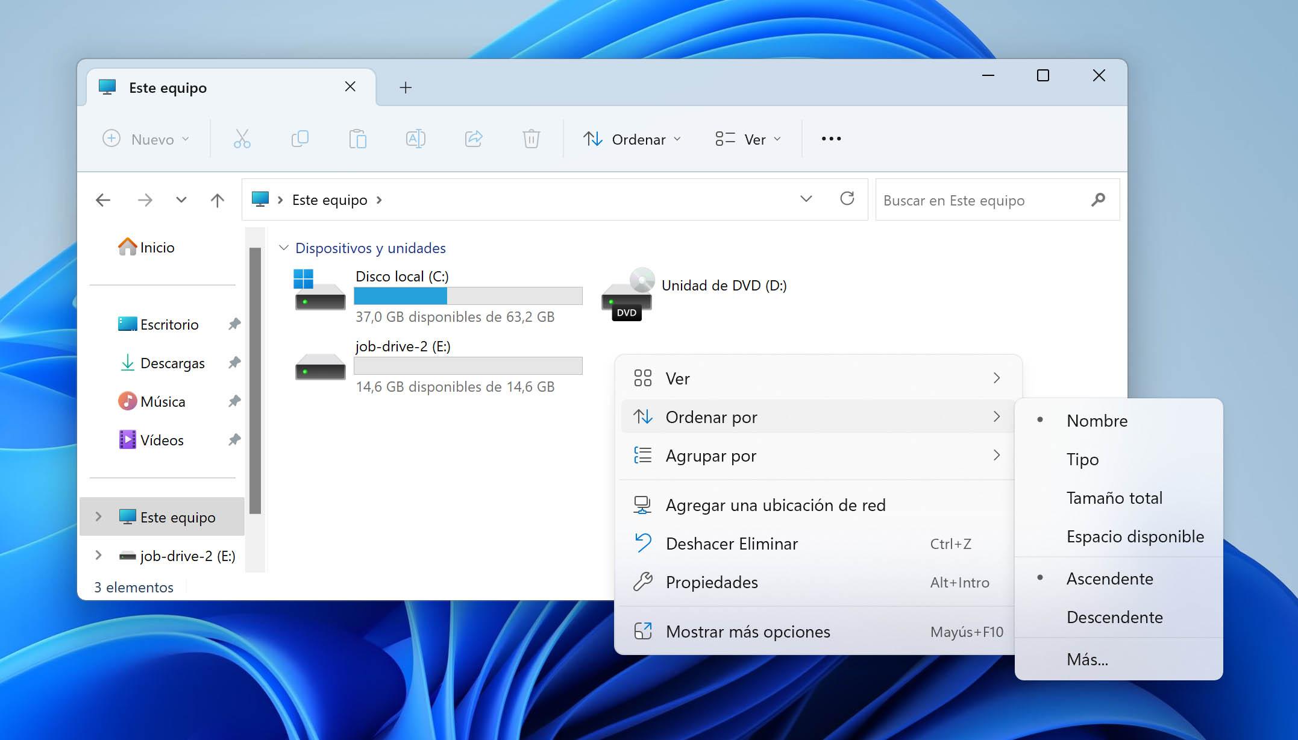Refresh the current view with the refresh icon
The height and width of the screenshot is (740, 1298).
(848, 199)
